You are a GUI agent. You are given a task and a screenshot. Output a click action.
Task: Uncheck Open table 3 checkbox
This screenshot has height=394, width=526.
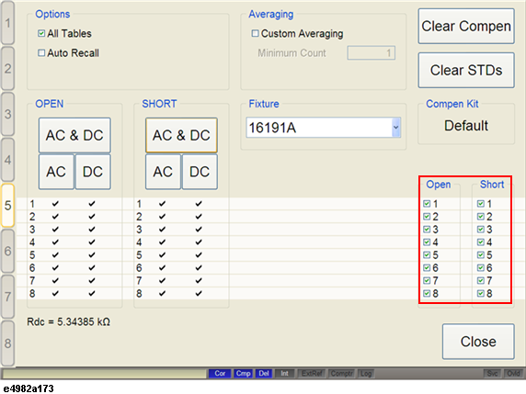click(427, 230)
